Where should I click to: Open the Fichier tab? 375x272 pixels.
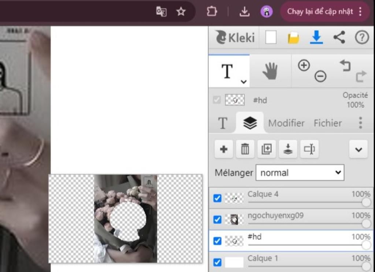pyautogui.click(x=328, y=123)
